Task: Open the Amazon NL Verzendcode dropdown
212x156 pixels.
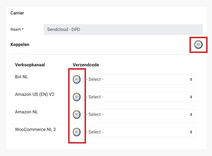Action: pos(140,114)
